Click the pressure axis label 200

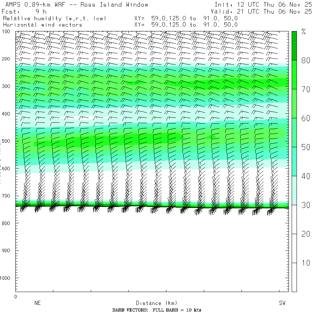coord(6,59)
